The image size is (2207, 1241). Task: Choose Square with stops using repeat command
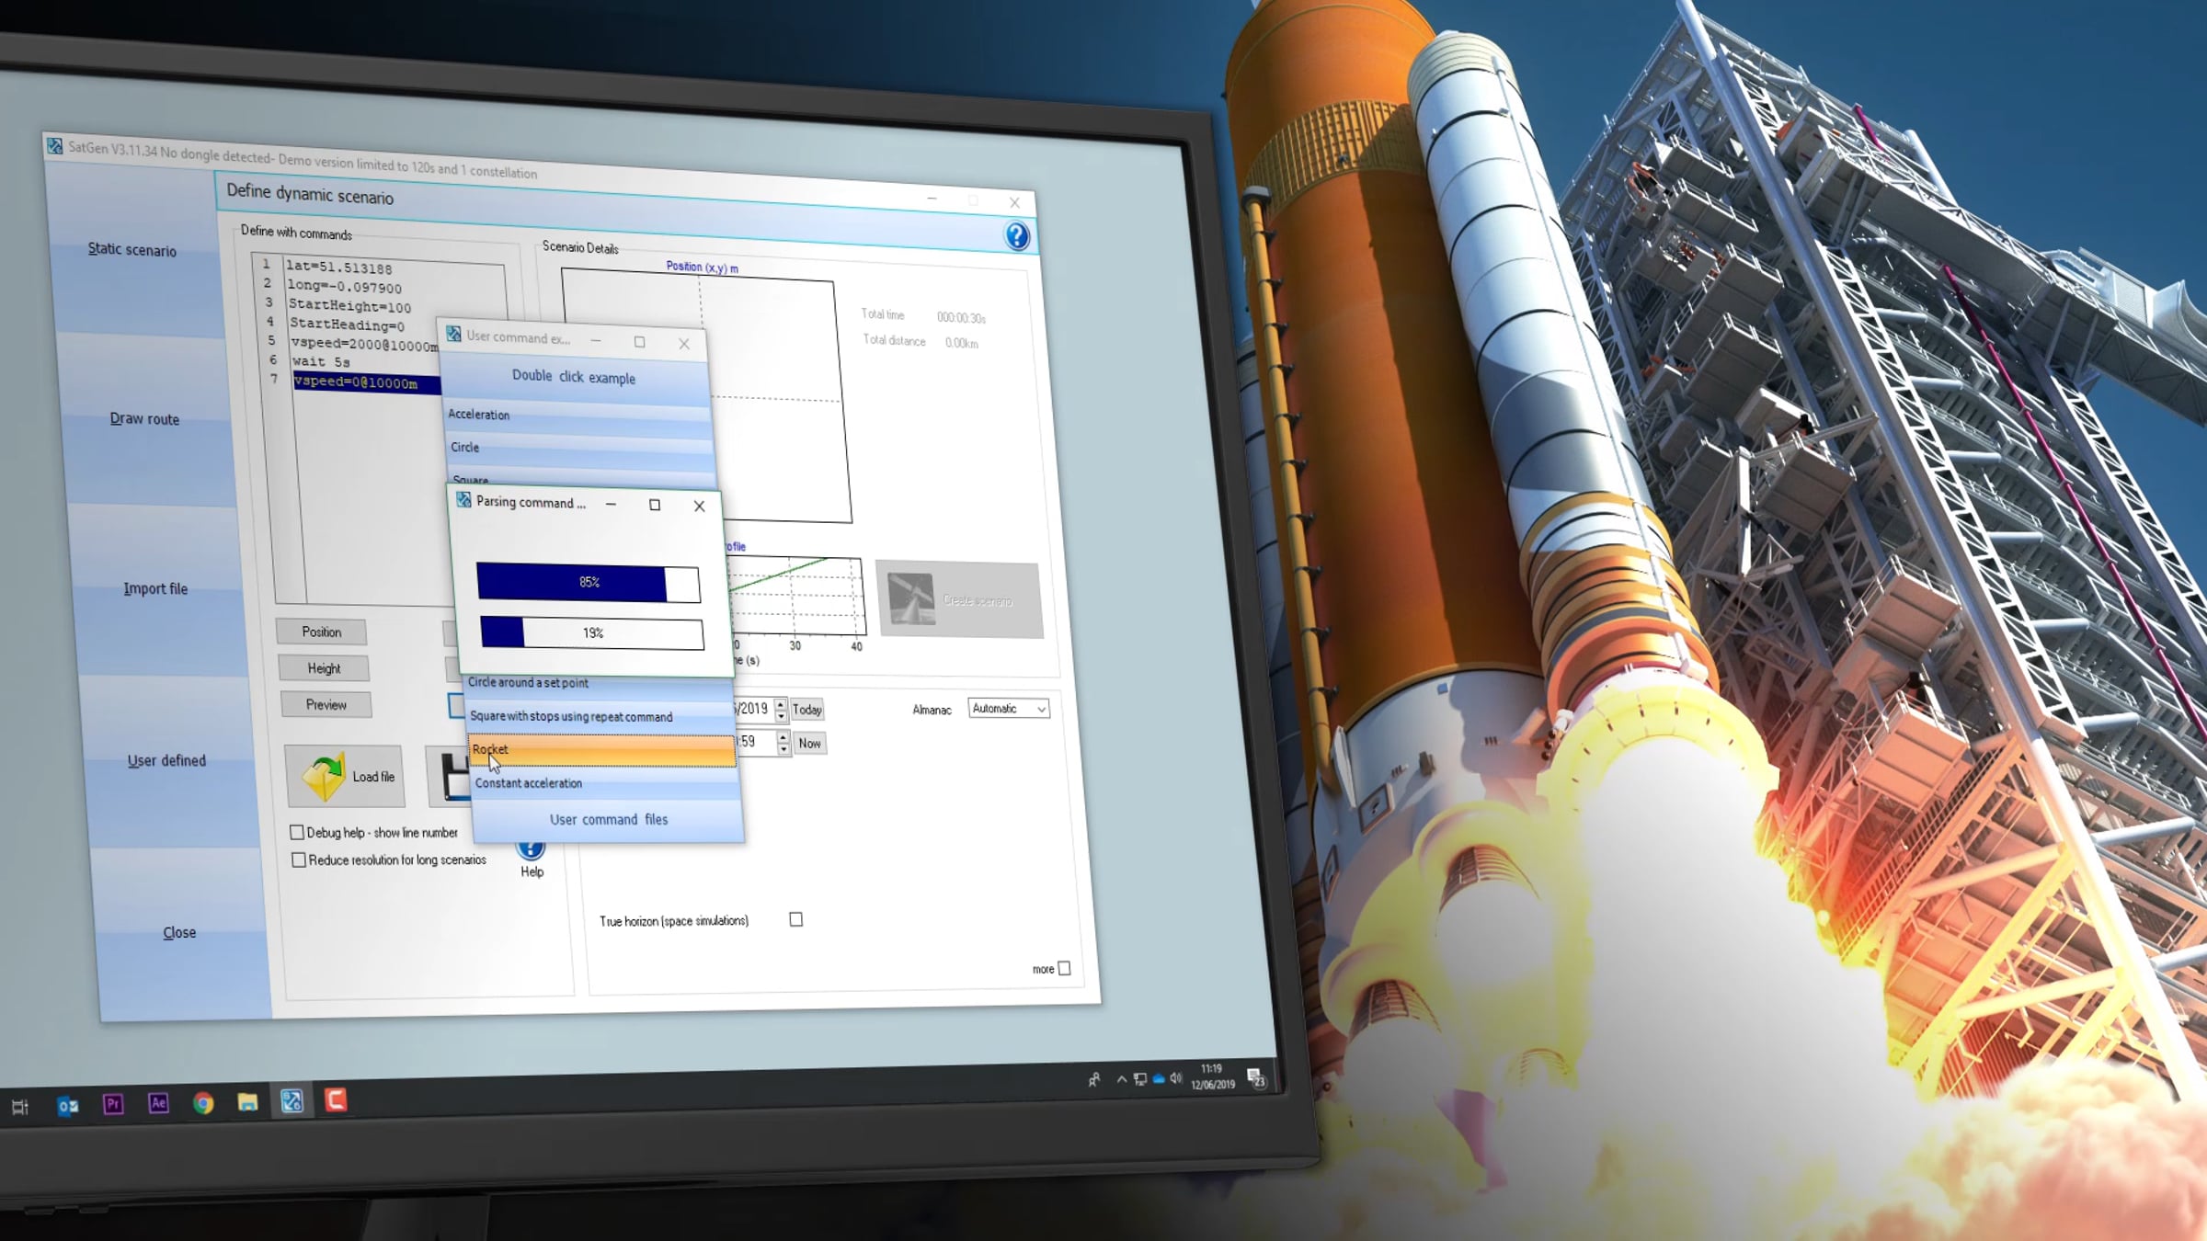coord(600,717)
